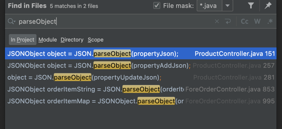The width and height of the screenshot is (282, 129).
Task: Clear the search text with X icon
Action: pyautogui.click(x=217, y=21)
